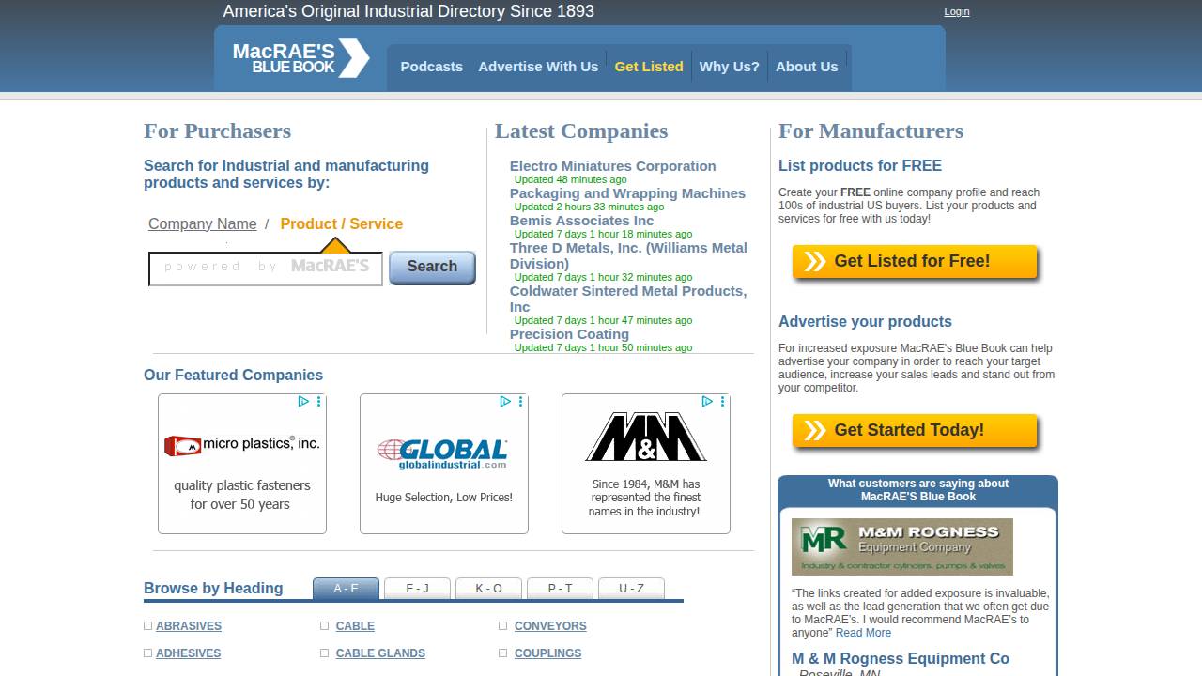Select the M&M featured company logo
Screen dimensions: 1202x676
pos(646,438)
